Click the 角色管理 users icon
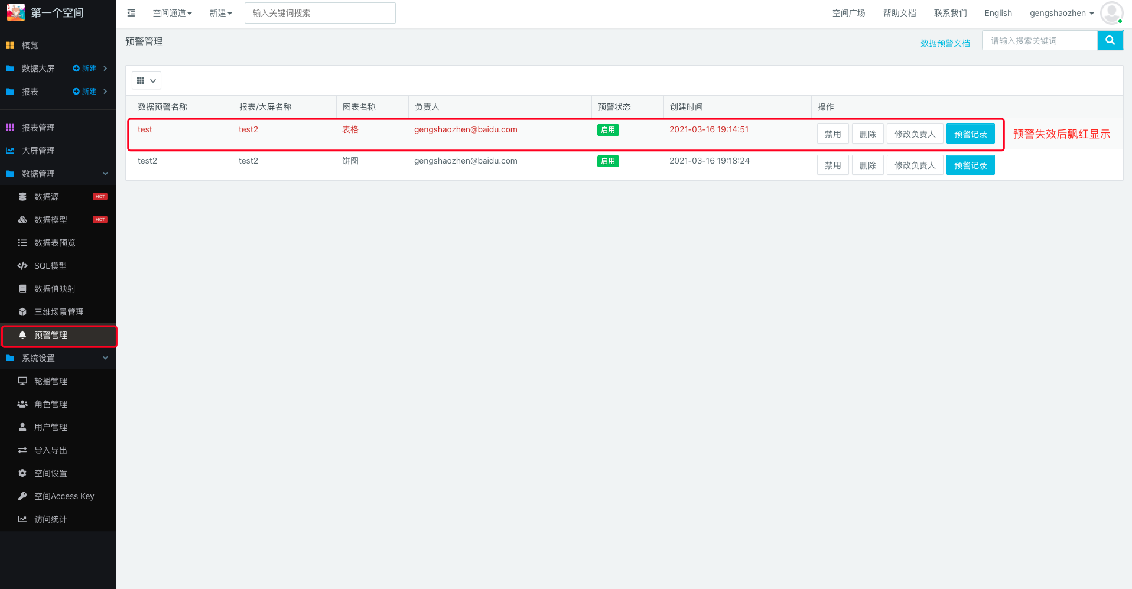Screen dimensions: 1132x589 coord(22,404)
